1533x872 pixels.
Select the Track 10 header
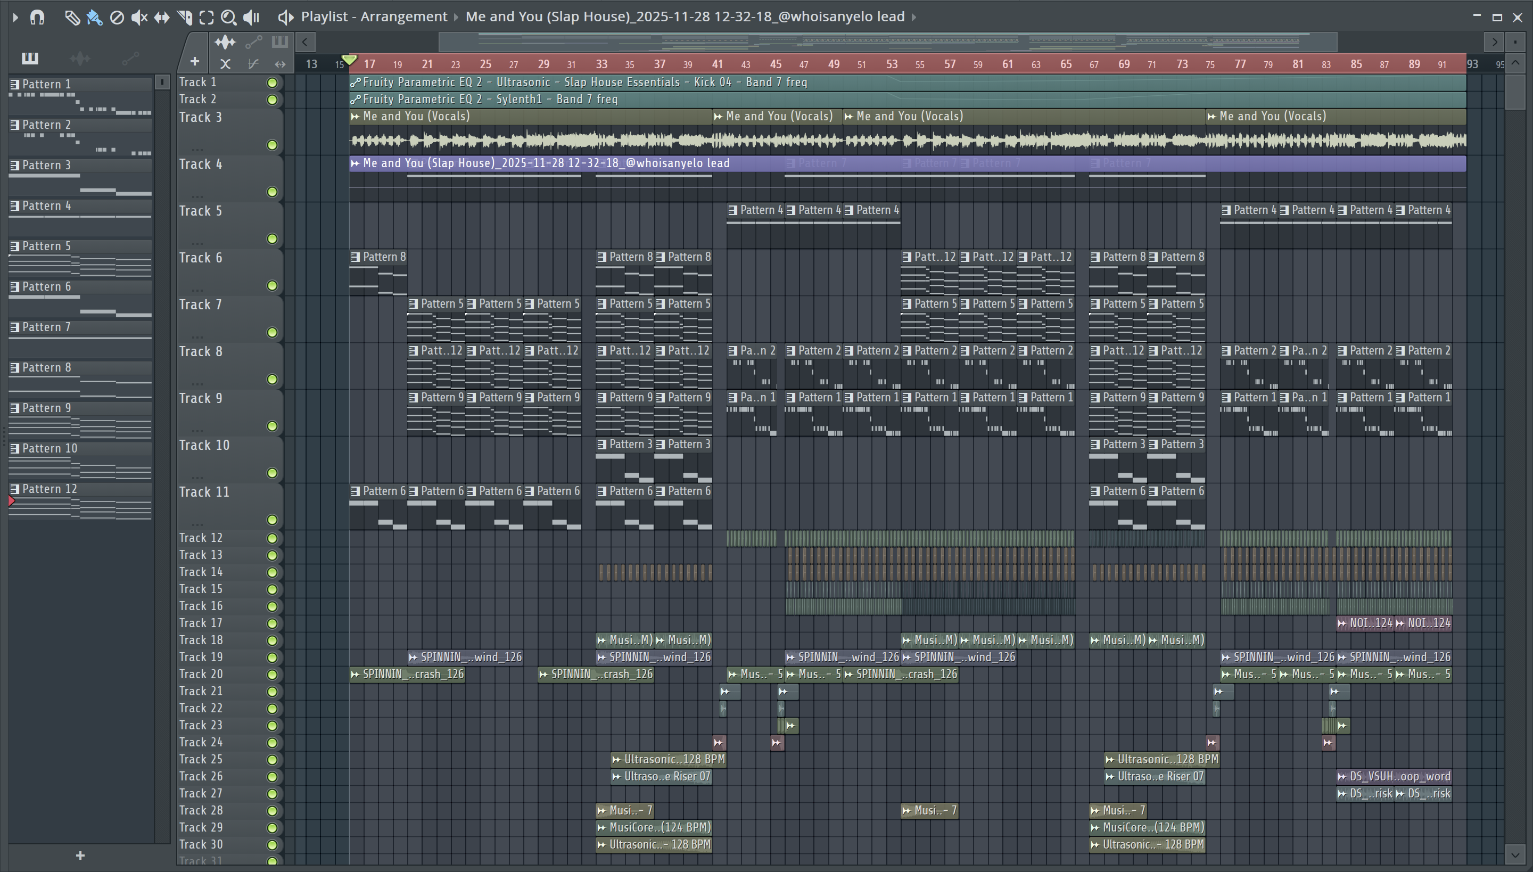(x=230, y=459)
